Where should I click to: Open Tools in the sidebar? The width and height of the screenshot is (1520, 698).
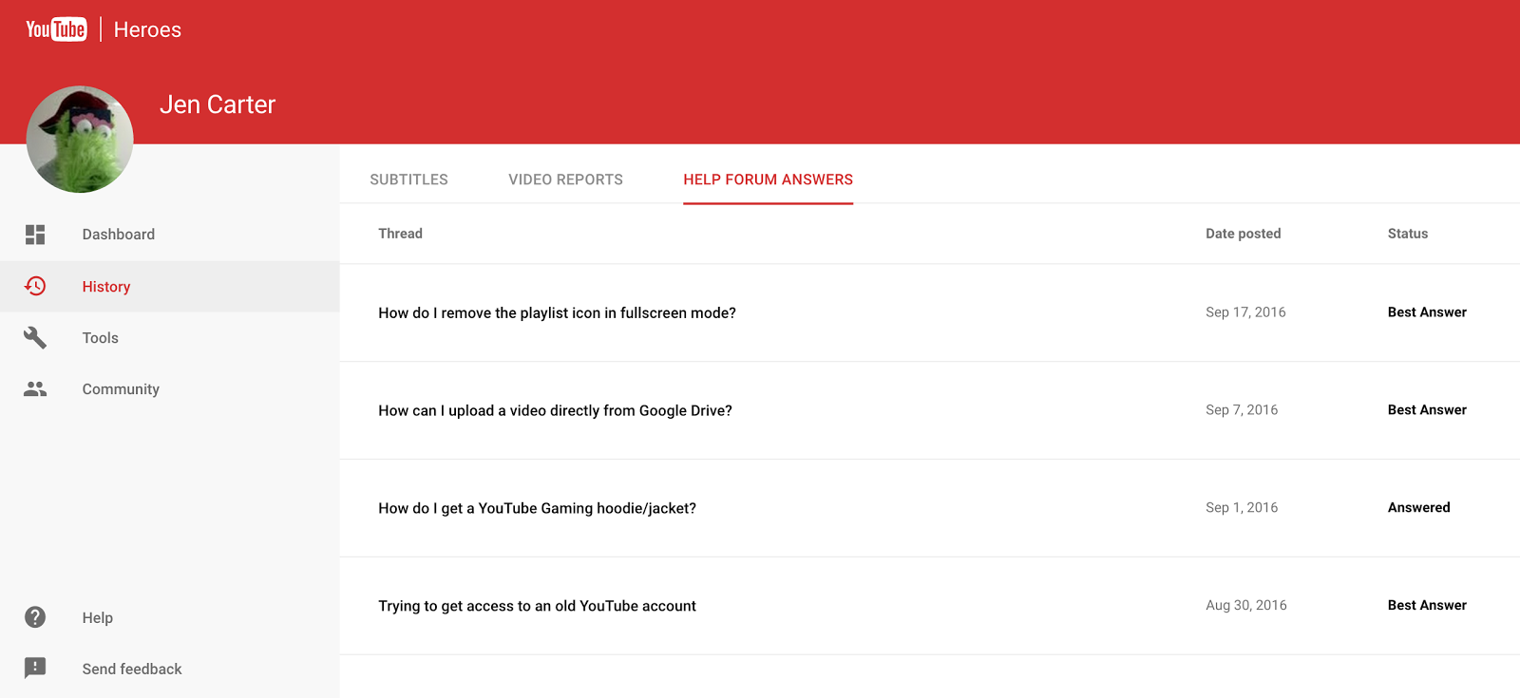point(100,338)
